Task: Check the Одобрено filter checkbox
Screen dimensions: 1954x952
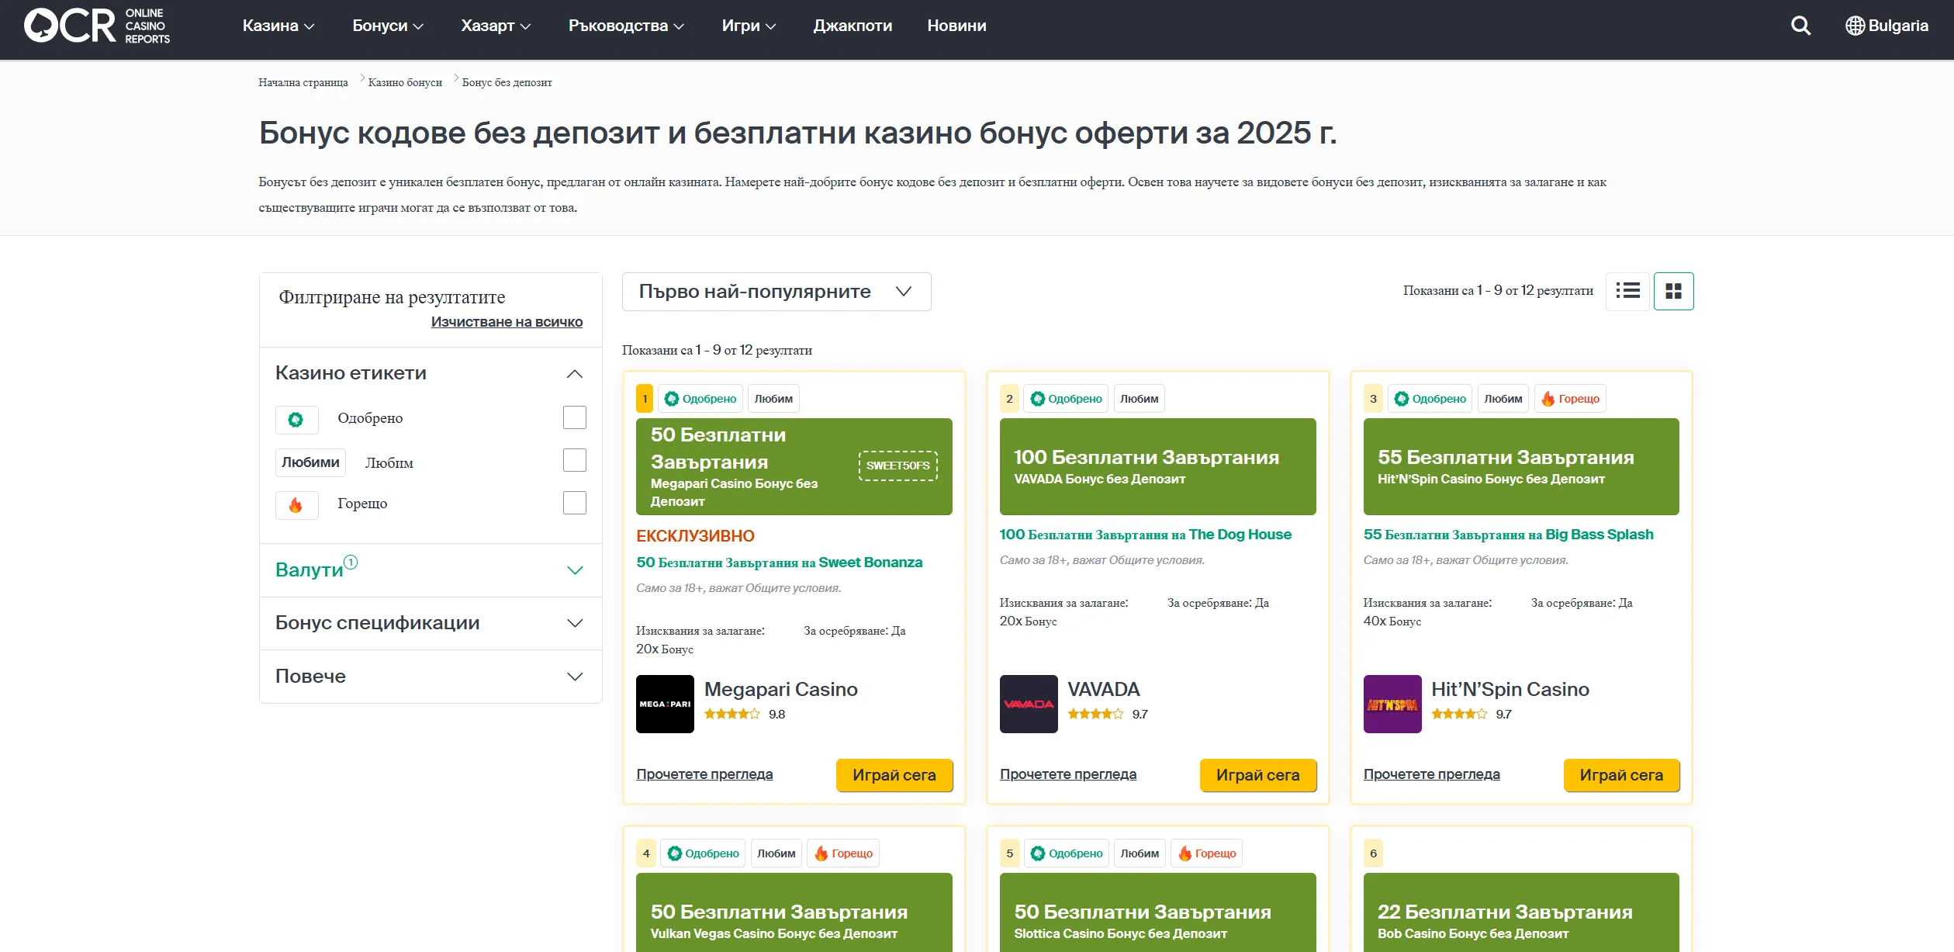Action: (x=574, y=417)
